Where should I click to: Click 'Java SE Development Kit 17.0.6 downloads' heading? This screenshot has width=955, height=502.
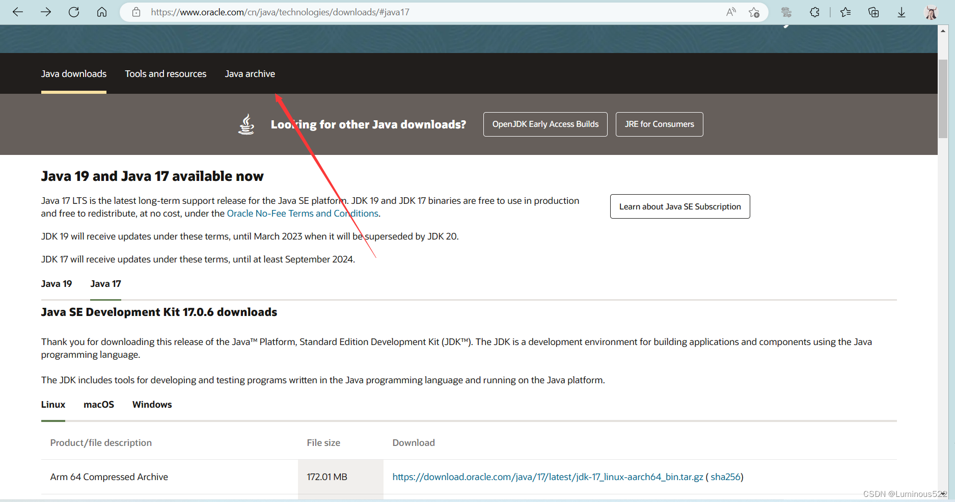pos(159,312)
